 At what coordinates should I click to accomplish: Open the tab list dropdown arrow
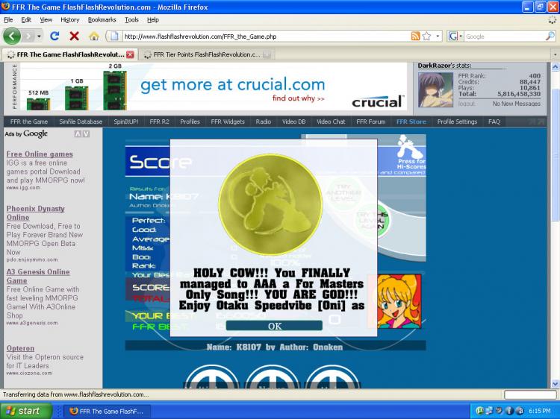tap(555, 54)
